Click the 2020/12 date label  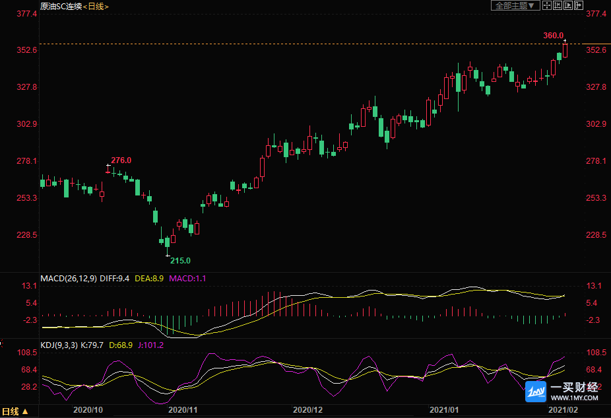[308, 410]
